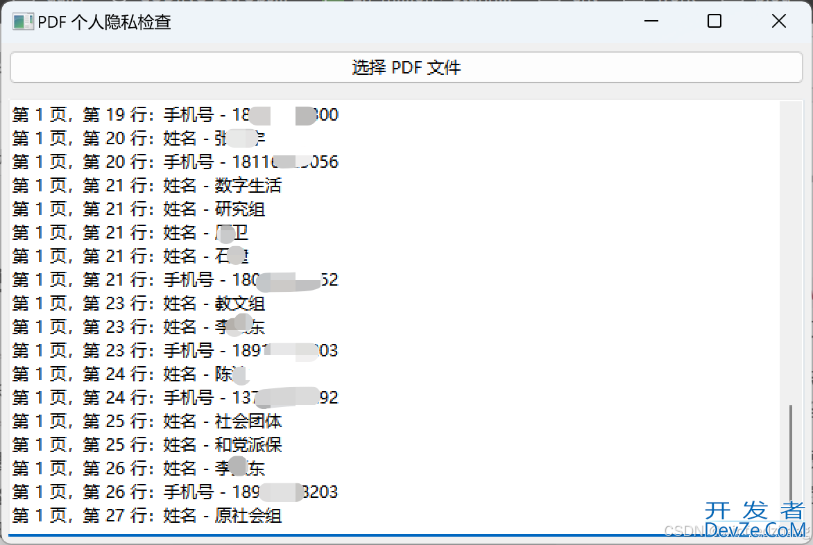Select the row 第 21 行: 姓名 - 研究组

pos(139,209)
